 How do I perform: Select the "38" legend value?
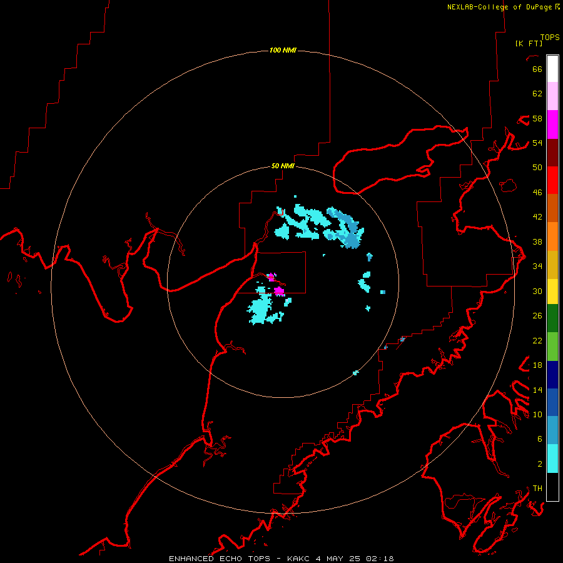pyautogui.click(x=537, y=241)
